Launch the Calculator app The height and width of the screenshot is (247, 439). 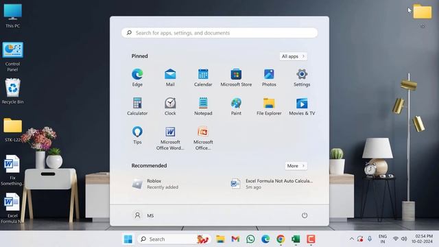click(x=137, y=106)
